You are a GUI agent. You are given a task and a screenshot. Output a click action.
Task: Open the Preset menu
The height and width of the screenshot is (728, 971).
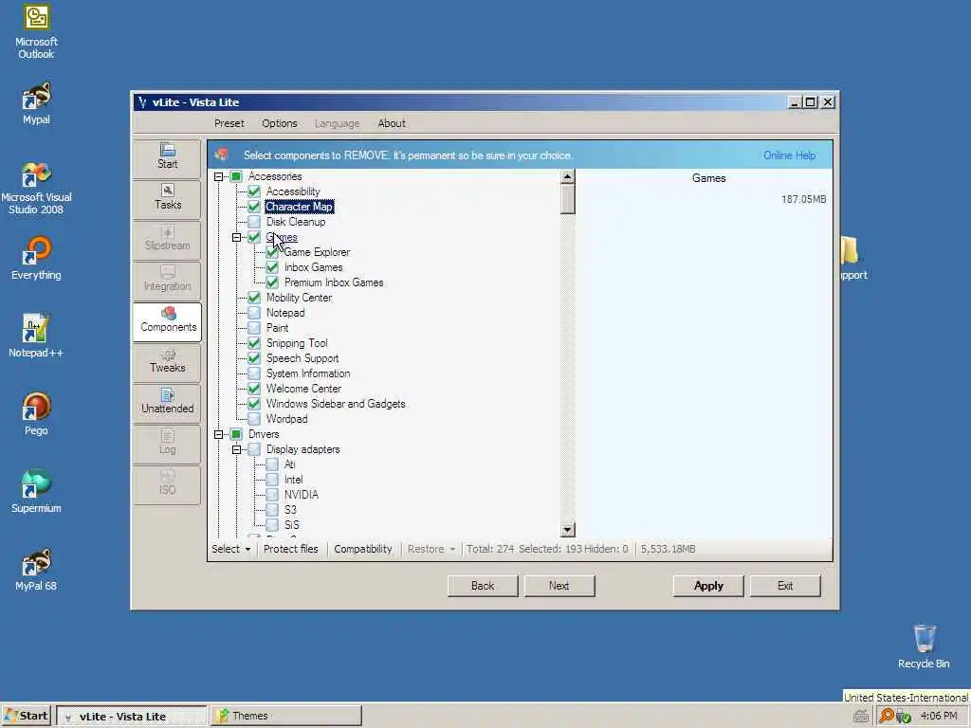[x=229, y=123]
